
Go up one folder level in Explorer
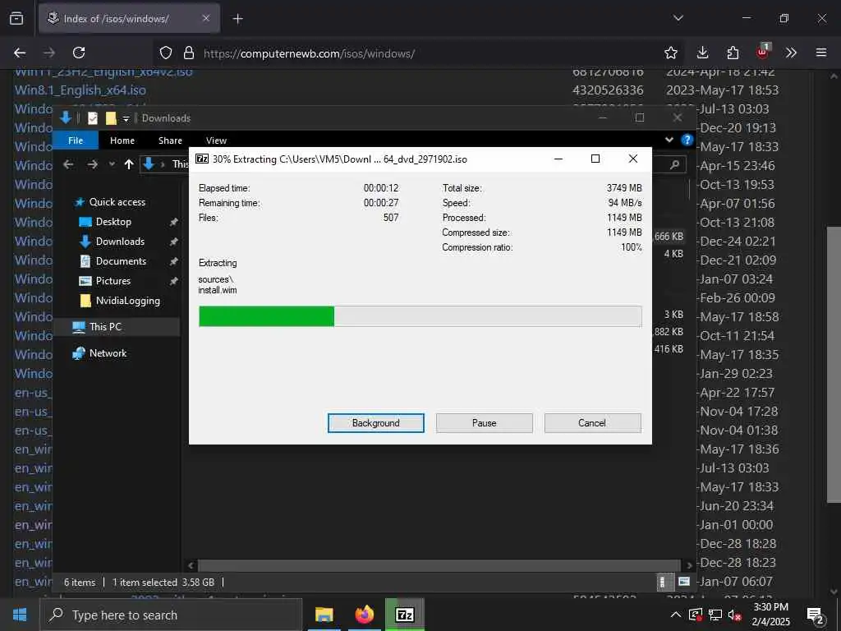129,164
